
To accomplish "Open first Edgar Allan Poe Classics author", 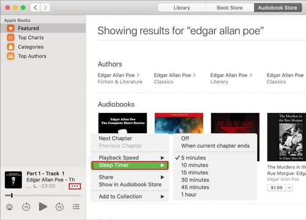I will (175, 78).
